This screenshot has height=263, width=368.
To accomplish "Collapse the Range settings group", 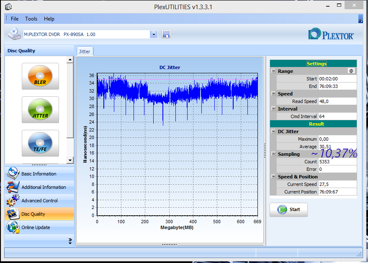I will pyautogui.click(x=273, y=71).
